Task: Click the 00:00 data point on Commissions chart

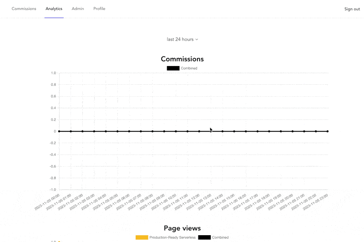Action: [59, 131]
